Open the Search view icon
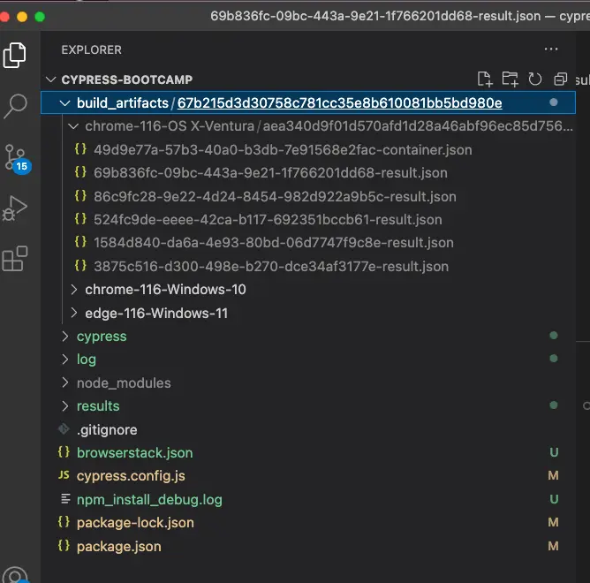590x583 pixels. (15, 106)
